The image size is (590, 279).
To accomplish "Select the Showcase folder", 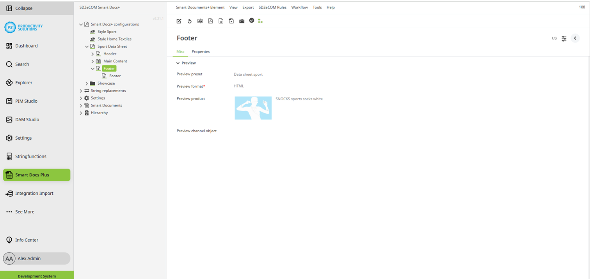I will coord(106,84).
